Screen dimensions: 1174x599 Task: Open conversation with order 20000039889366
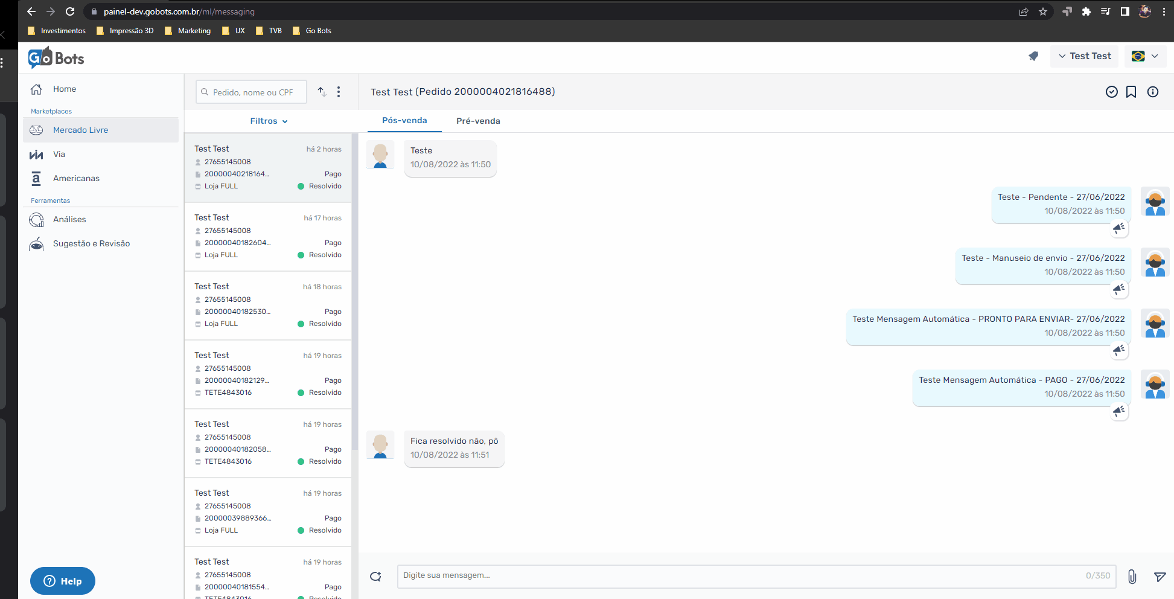pos(268,512)
